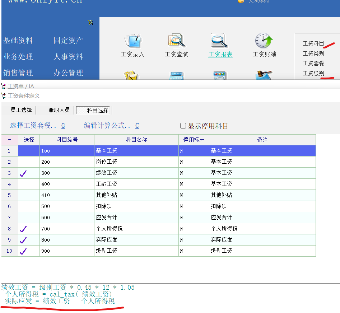Click the 工资报表 icon
The width and height of the screenshot is (340, 313).
pos(220,41)
